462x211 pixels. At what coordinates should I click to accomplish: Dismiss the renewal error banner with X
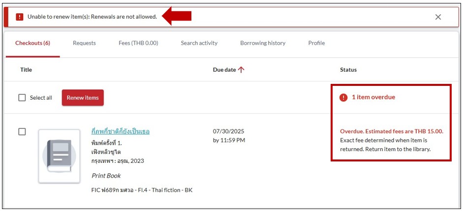(x=438, y=17)
